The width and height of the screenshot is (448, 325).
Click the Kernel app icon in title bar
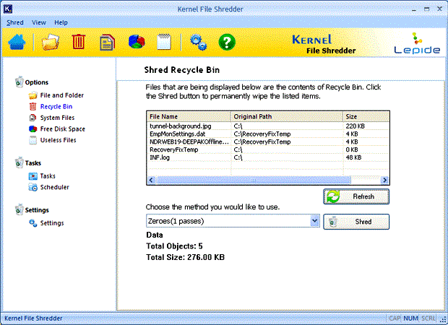[x=8, y=9]
